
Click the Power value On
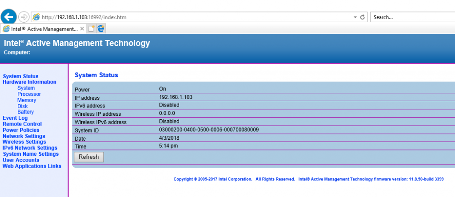click(x=163, y=89)
